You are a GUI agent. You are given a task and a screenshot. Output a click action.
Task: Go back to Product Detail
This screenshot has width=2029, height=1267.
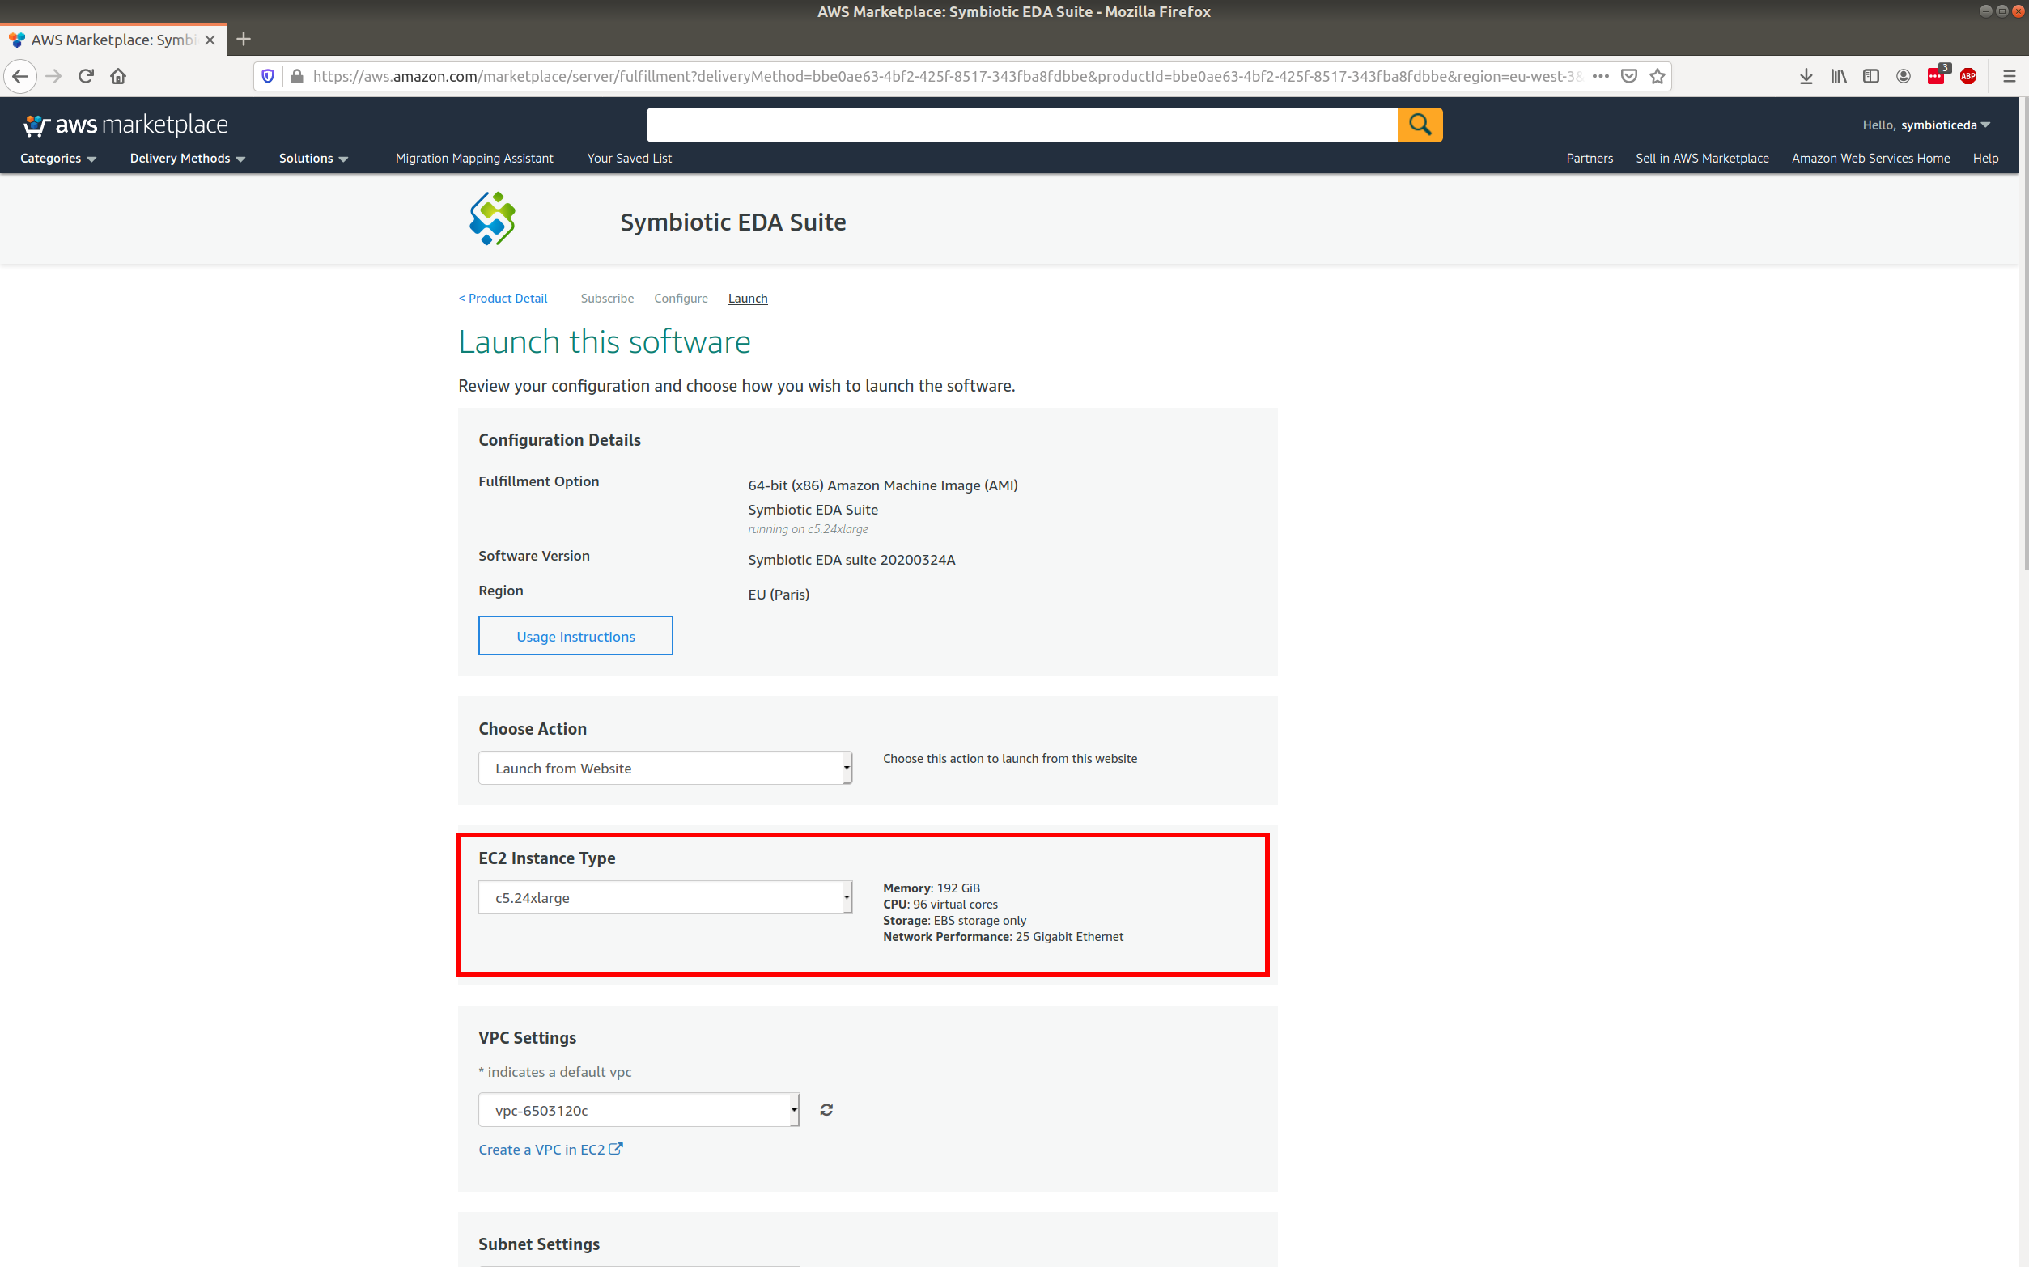(503, 299)
